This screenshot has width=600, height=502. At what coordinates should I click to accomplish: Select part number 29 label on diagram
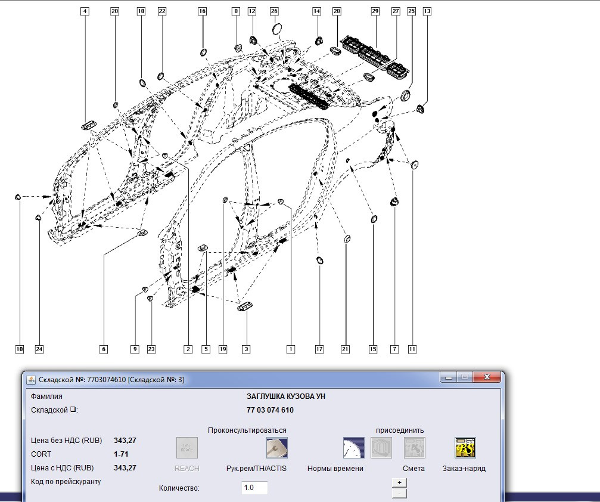click(375, 11)
